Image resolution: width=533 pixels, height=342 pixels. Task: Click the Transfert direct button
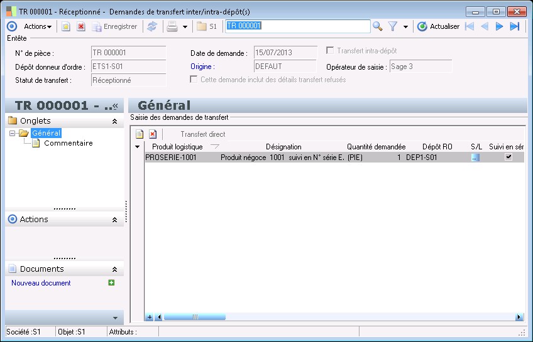[x=203, y=134]
